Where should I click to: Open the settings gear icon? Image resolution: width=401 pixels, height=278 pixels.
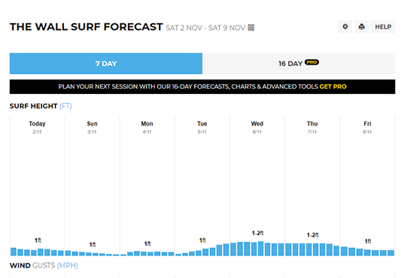(345, 26)
